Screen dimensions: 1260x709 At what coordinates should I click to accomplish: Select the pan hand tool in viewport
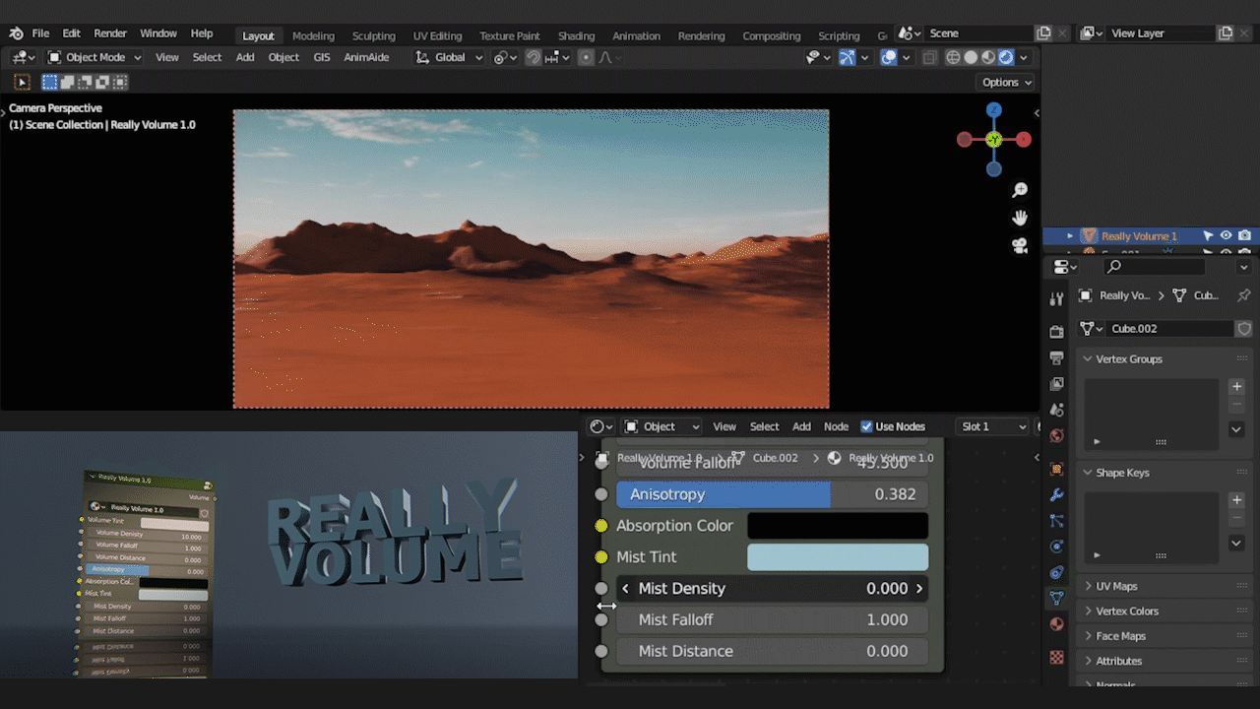[x=1020, y=218]
